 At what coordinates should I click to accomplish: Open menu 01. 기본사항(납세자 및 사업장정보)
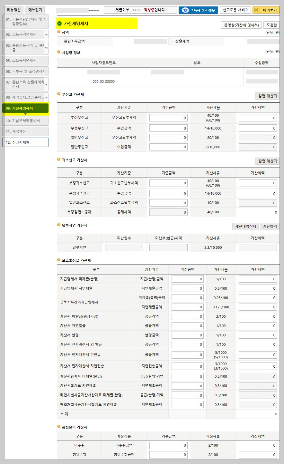[x=25, y=22]
